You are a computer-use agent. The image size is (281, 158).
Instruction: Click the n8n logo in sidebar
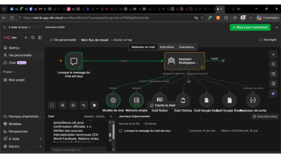pos(10,38)
